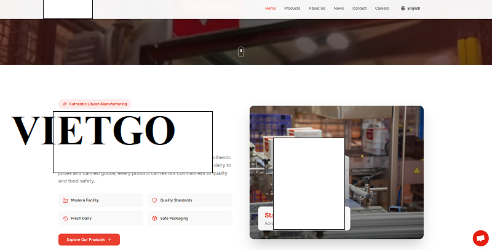Click the Fresh Dairy icon
The image size is (492, 250).
tap(65, 218)
